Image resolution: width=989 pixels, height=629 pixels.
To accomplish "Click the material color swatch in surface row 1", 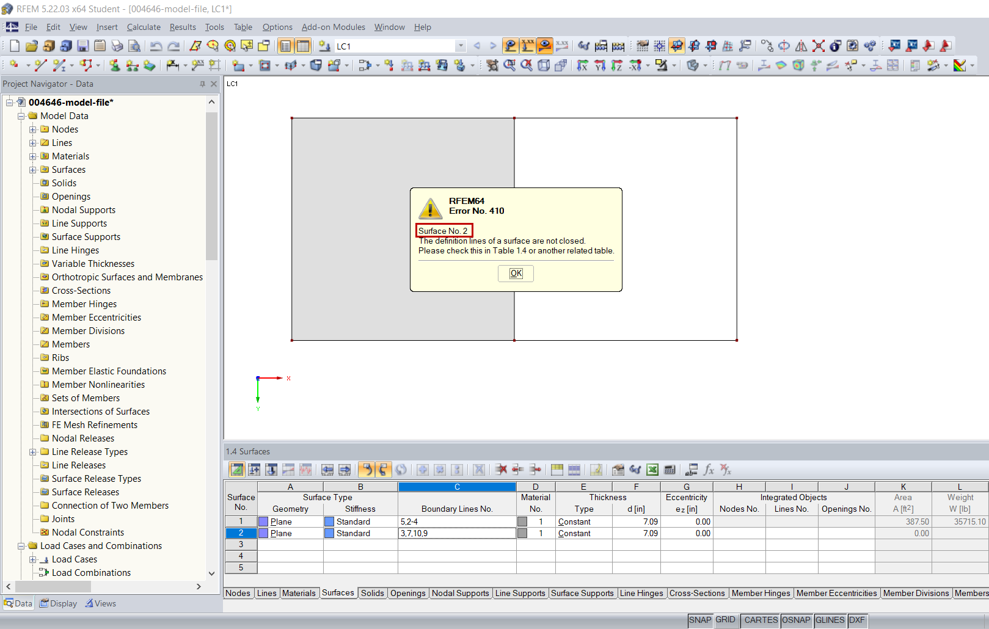I will (x=522, y=522).
